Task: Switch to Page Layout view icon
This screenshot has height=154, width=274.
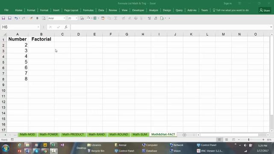Action: coord(226,140)
